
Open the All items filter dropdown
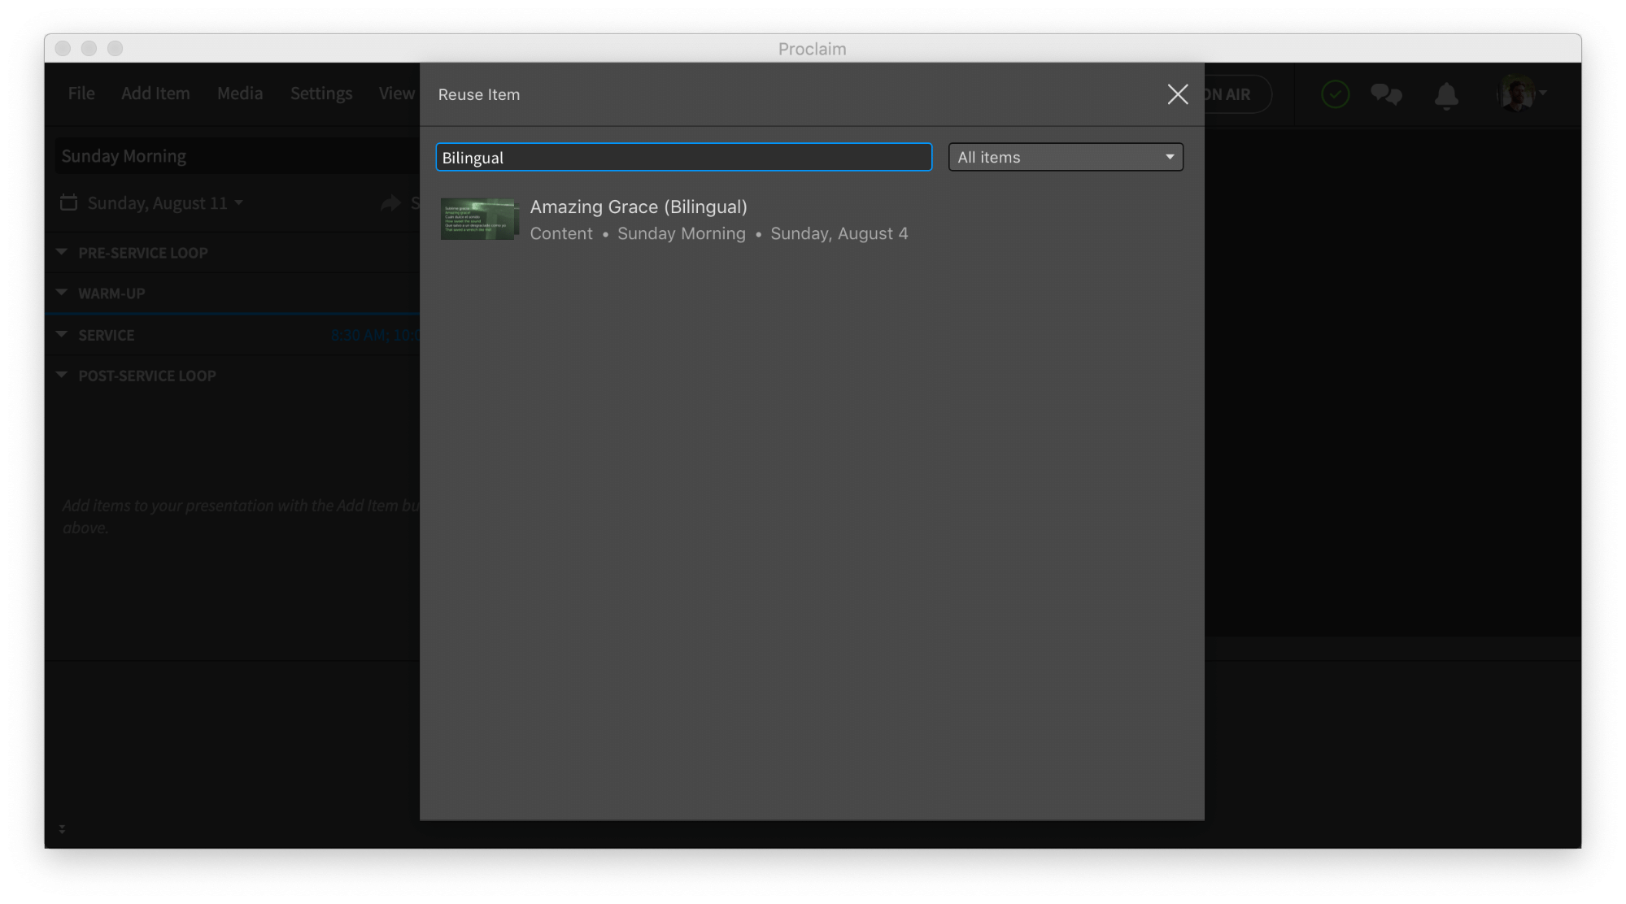click(1066, 157)
